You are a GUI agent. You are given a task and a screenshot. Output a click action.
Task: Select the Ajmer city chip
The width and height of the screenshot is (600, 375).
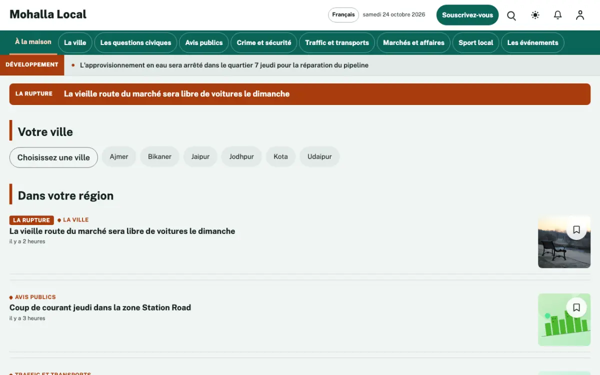pyautogui.click(x=119, y=156)
